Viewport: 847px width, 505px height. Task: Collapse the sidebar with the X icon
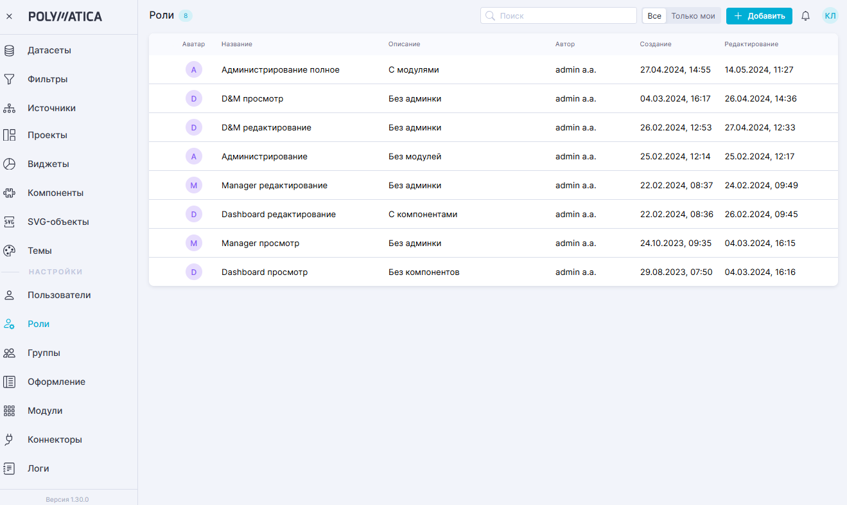[9, 17]
